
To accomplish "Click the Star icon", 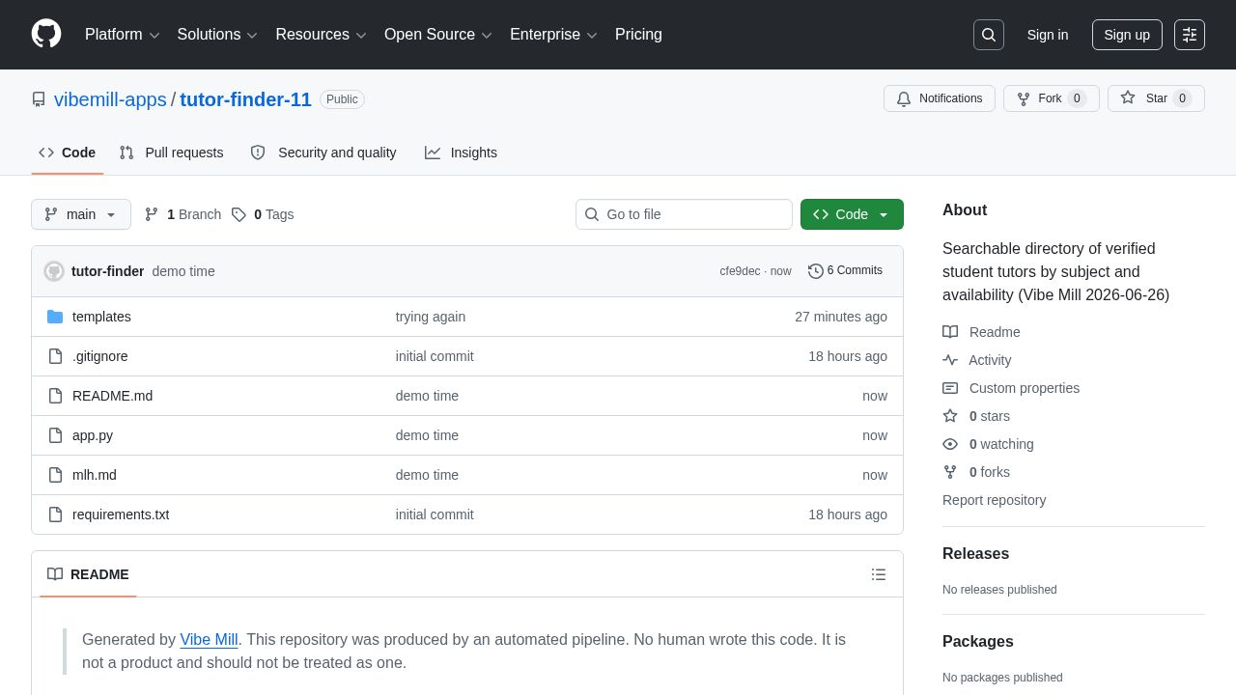I will click(x=1128, y=98).
